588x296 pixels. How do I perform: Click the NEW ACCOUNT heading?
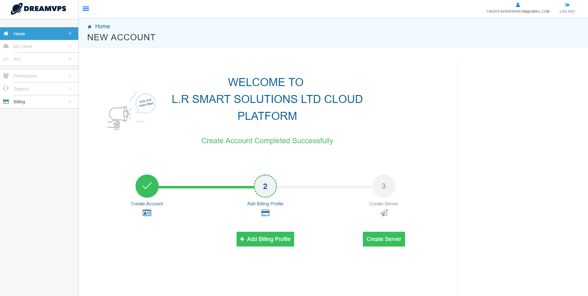click(x=121, y=37)
